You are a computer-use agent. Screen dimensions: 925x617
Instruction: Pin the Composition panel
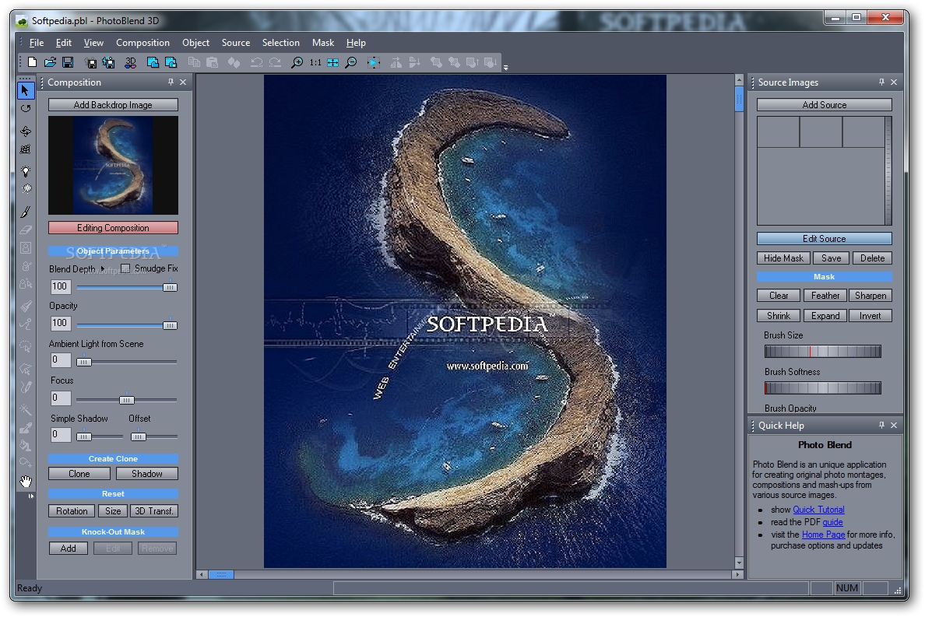click(x=171, y=82)
